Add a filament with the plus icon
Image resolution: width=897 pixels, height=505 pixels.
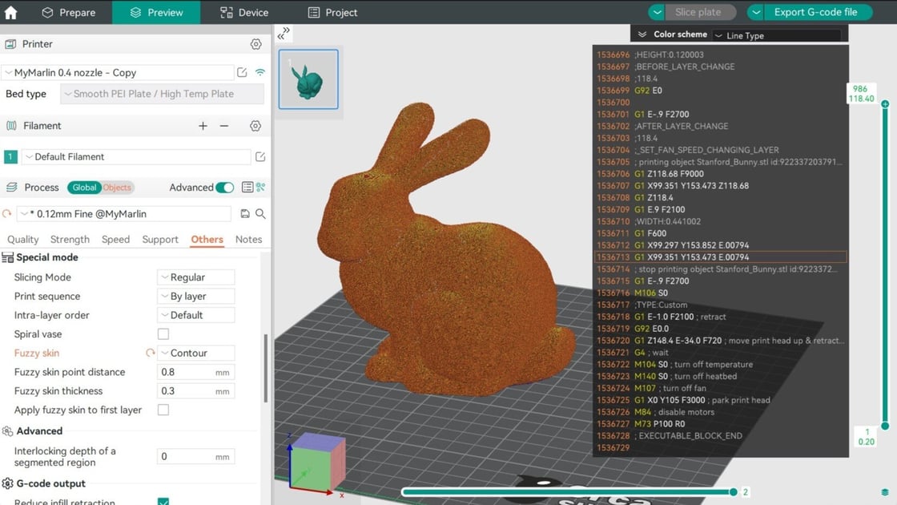[x=203, y=126]
